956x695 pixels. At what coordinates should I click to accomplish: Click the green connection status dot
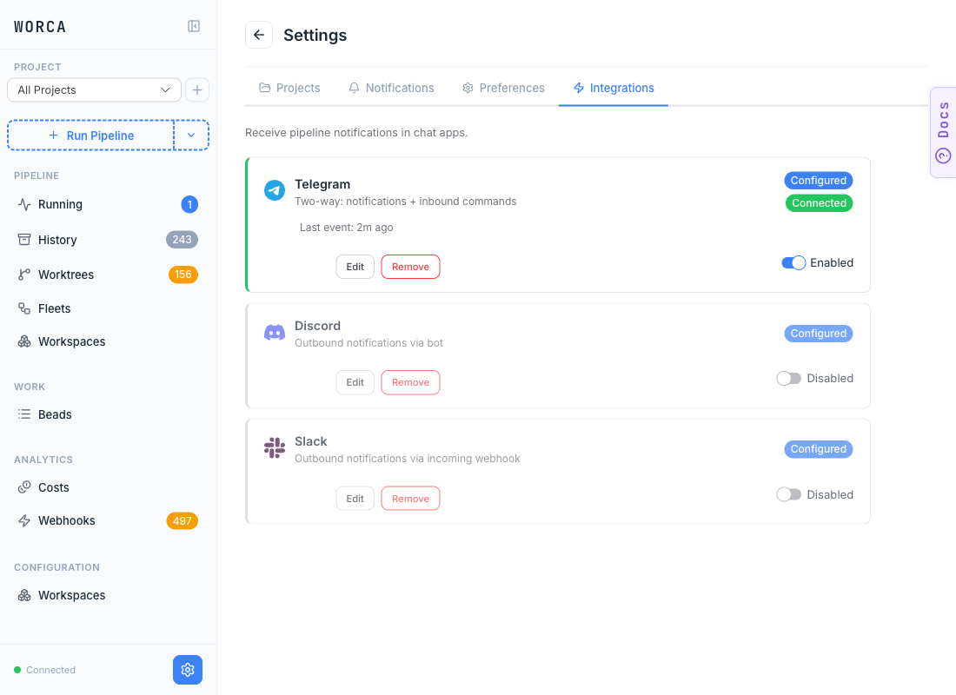17,670
